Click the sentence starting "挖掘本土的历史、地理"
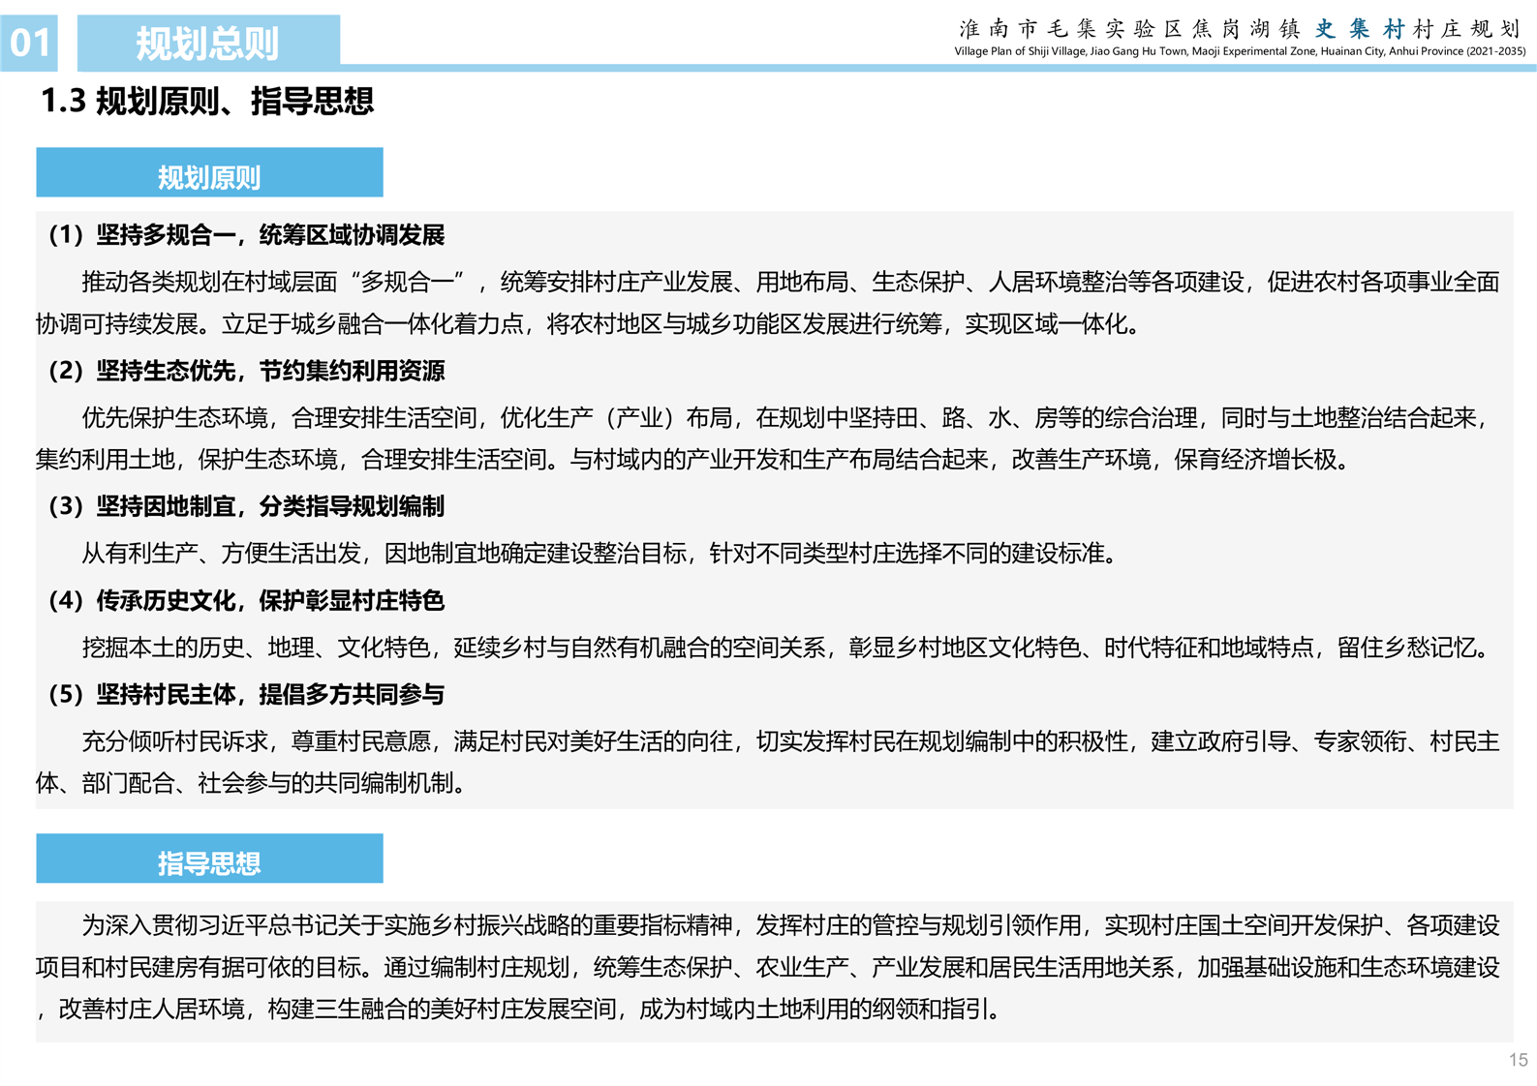 (x=784, y=648)
